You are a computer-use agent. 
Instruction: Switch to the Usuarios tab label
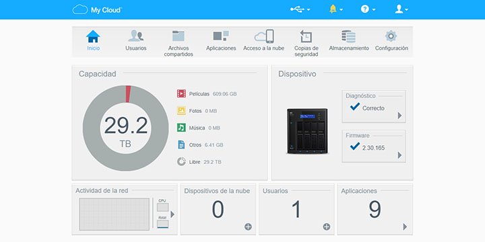136,48
